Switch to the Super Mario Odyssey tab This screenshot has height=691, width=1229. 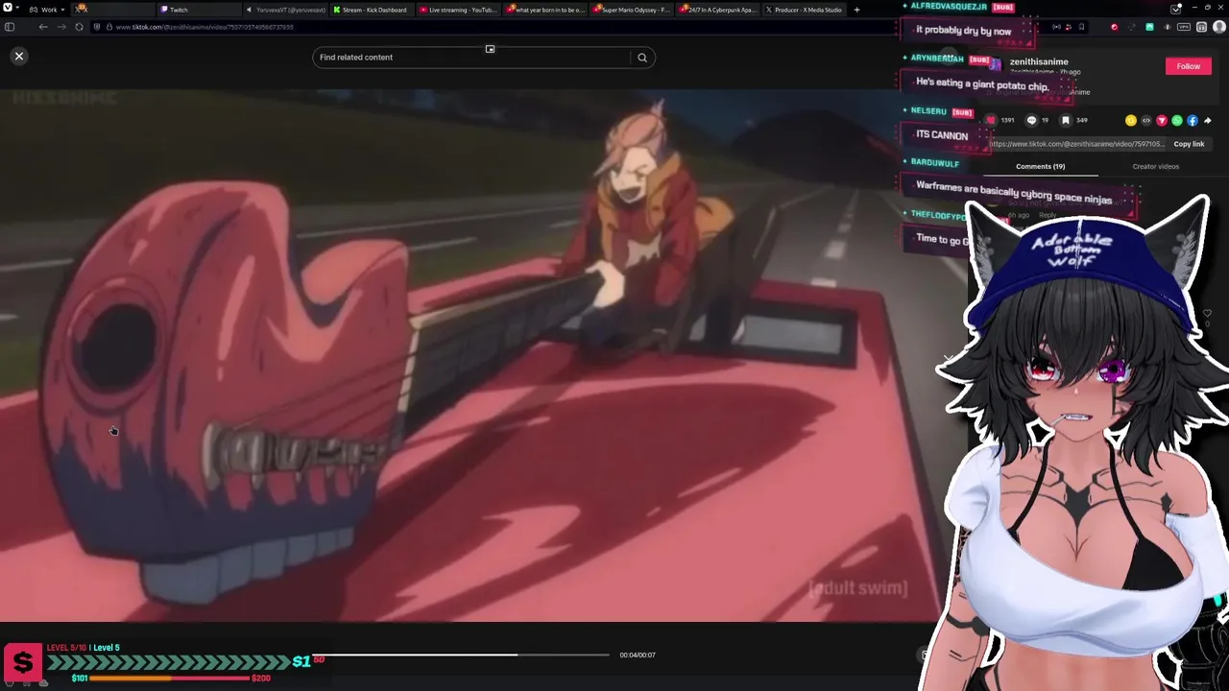(x=631, y=10)
